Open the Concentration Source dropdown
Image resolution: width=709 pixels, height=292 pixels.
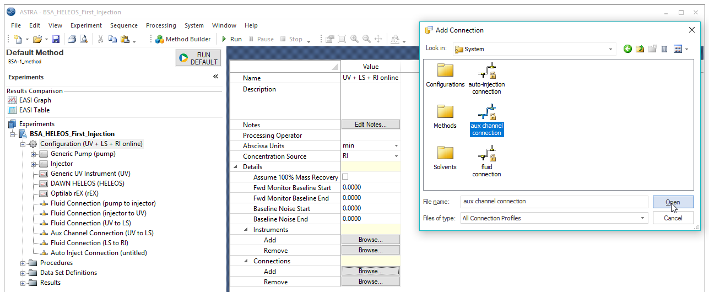tap(396, 156)
